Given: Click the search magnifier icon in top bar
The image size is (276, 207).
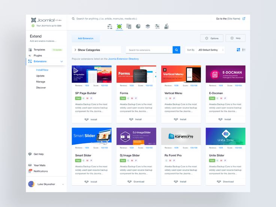Looking at the screenshot, I should tap(73, 18).
